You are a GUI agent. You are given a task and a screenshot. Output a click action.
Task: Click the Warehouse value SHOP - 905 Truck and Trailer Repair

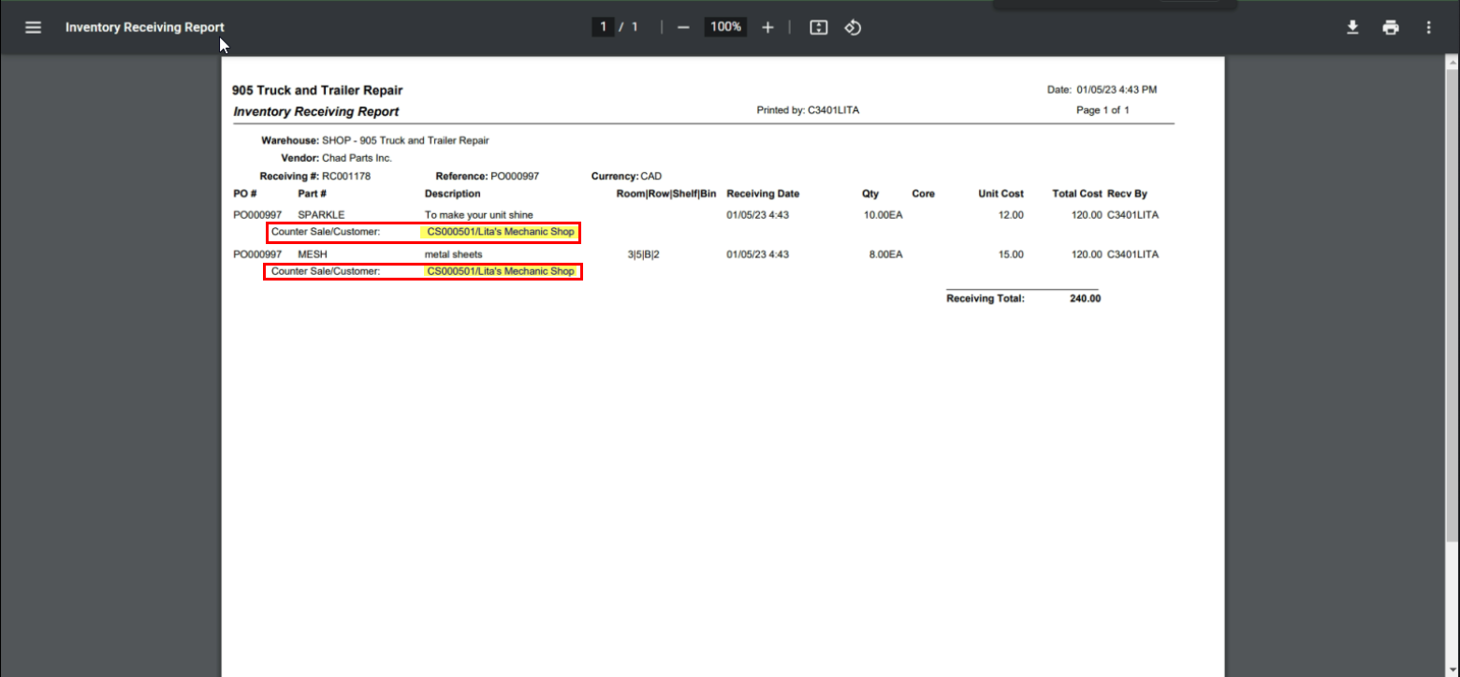405,140
